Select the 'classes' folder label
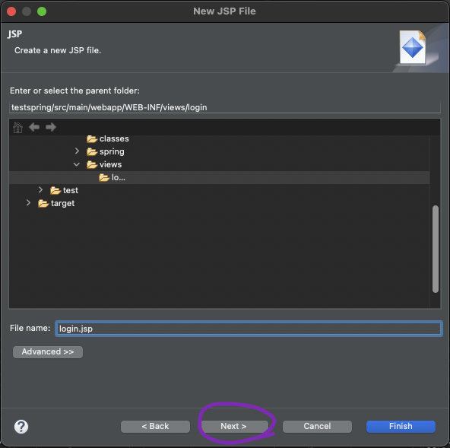The height and width of the screenshot is (448, 450). click(x=114, y=139)
